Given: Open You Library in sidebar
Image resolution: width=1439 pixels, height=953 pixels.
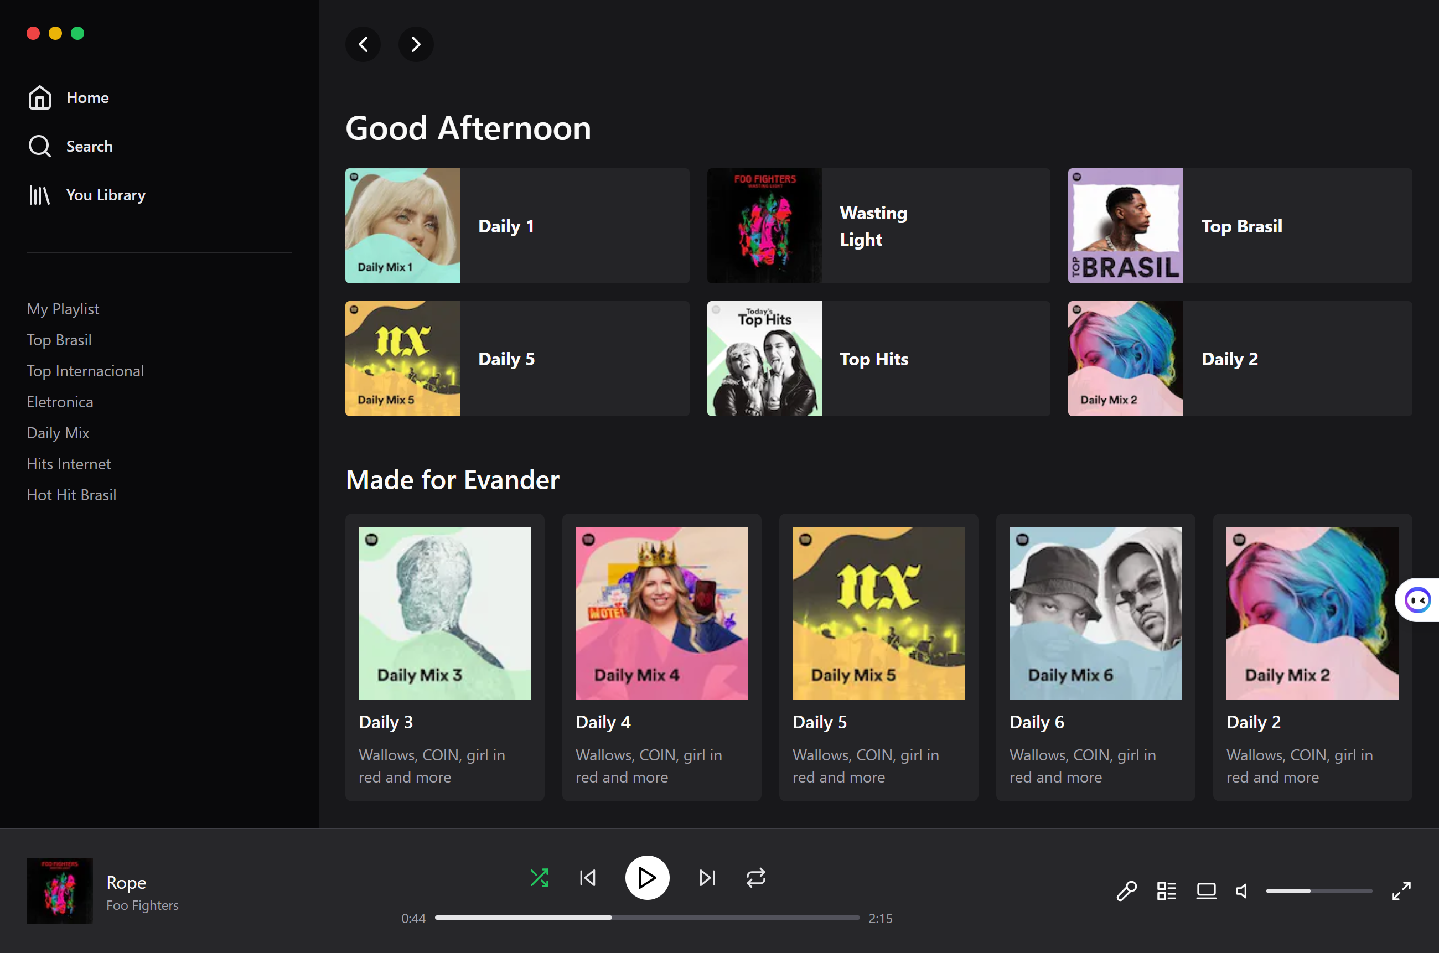Looking at the screenshot, I should 105,195.
